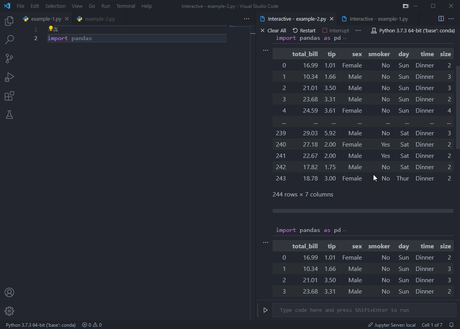This screenshot has height=329, width=460.
Task: Click the Jupyter Server: local status item
Action: [x=392, y=325]
